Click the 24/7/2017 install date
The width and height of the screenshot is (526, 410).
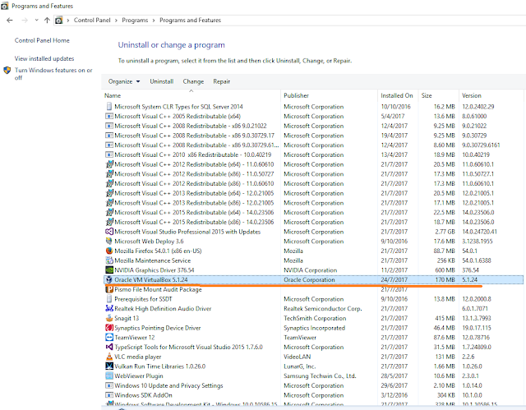pyautogui.click(x=394, y=279)
